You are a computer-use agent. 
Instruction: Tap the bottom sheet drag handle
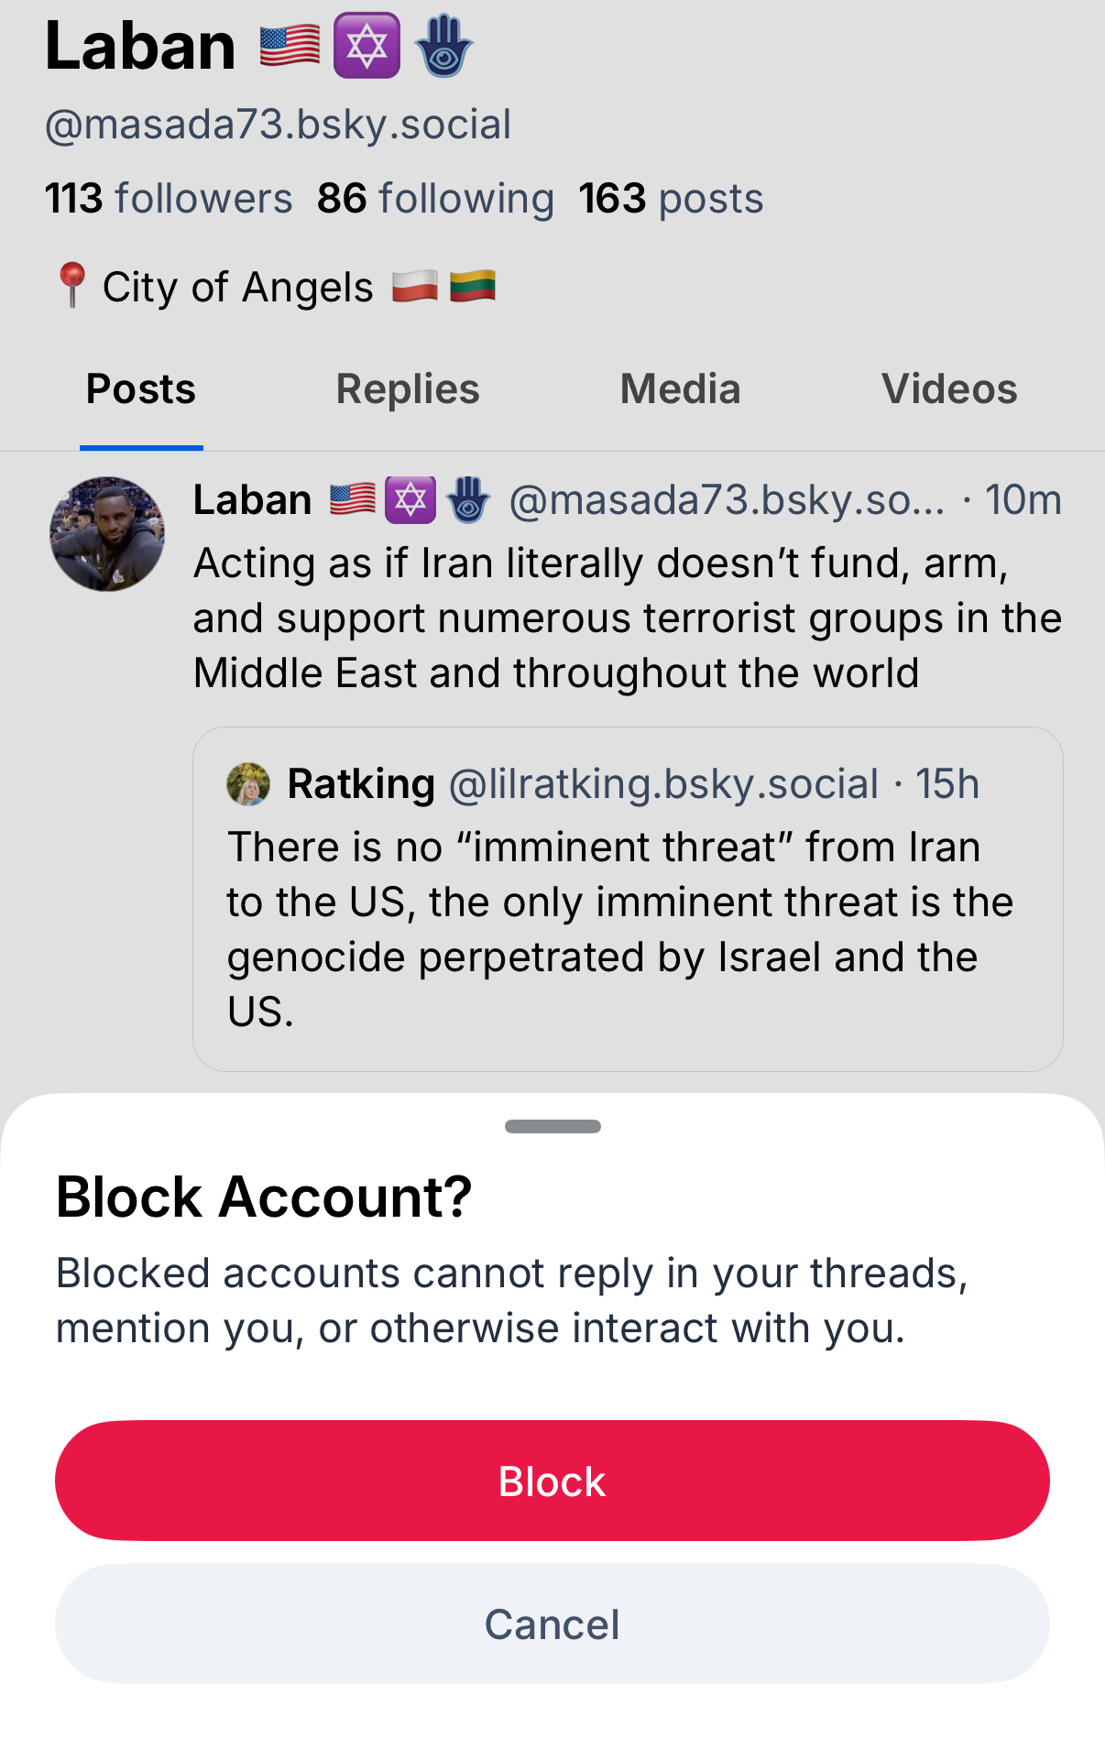(x=552, y=1126)
